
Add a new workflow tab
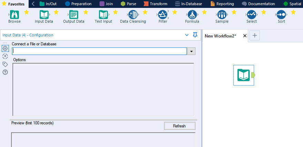pos(255,35)
